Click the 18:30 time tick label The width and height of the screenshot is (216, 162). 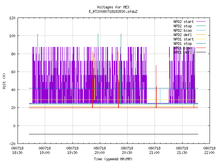17,153
